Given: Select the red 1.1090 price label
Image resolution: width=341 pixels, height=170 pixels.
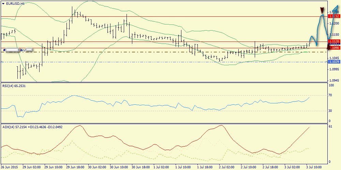Looking at the screenshot, I should point(334,48).
